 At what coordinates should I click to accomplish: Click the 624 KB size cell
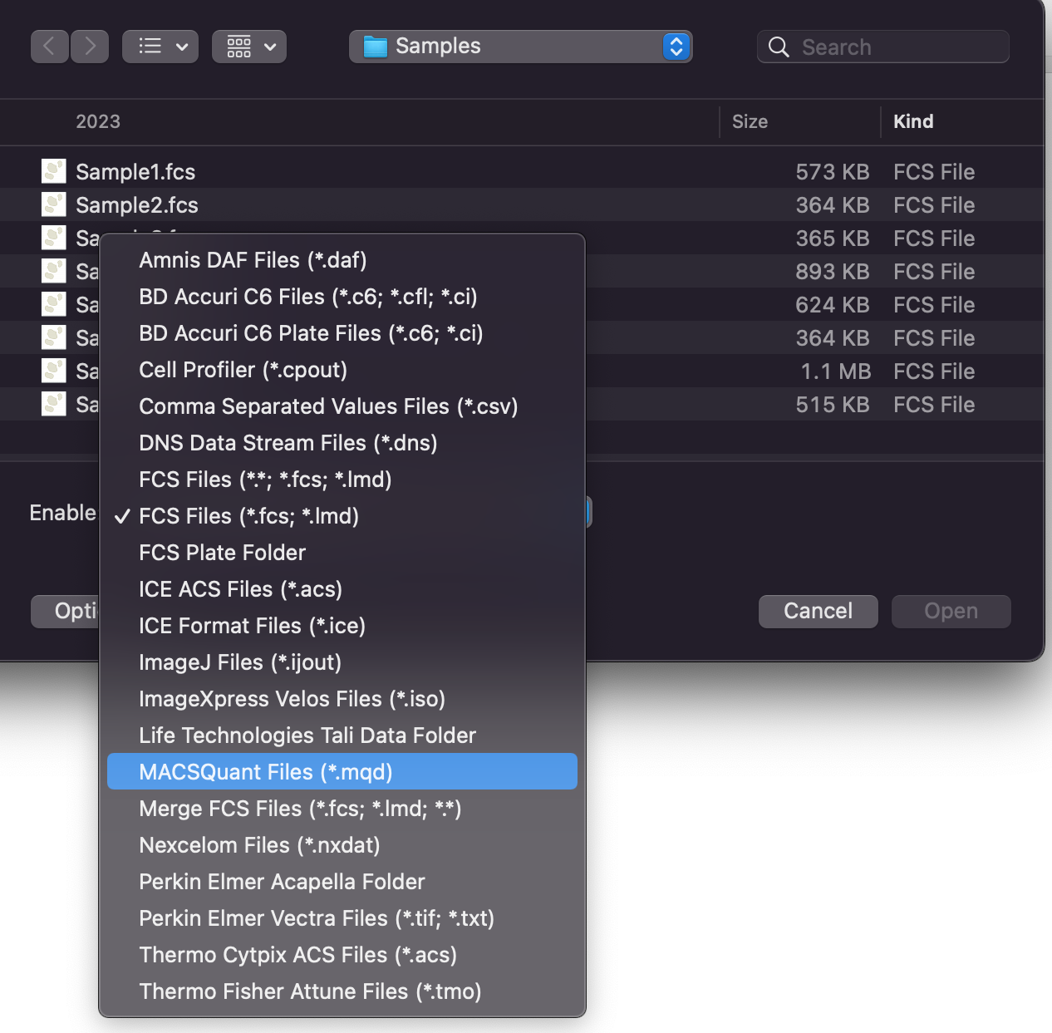tap(832, 305)
